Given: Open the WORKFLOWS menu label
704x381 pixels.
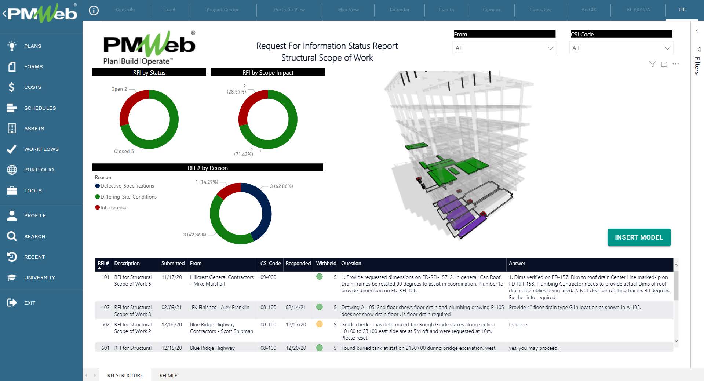Looking at the screenshot, I should (41, 149).
